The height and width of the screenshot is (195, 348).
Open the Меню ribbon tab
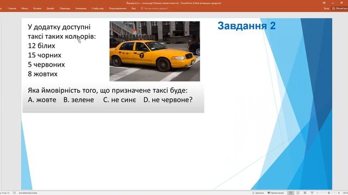click(24, 9)
